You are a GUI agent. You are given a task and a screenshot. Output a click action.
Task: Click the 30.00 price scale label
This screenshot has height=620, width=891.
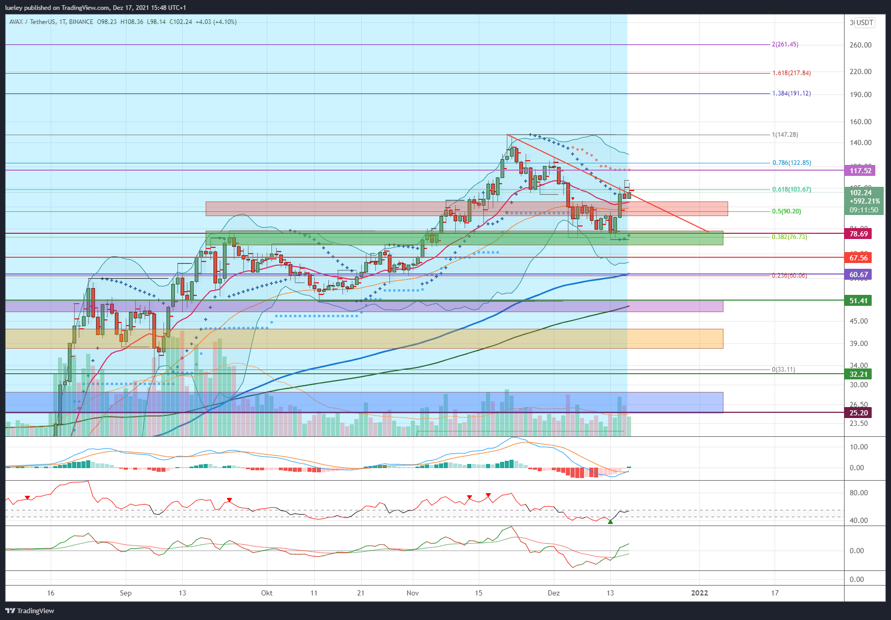click(859, 385)
